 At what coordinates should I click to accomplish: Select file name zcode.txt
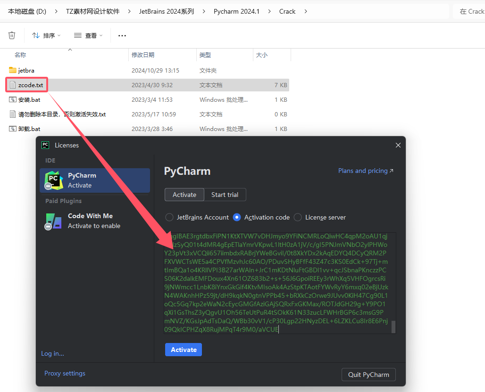tap(31, 85)
